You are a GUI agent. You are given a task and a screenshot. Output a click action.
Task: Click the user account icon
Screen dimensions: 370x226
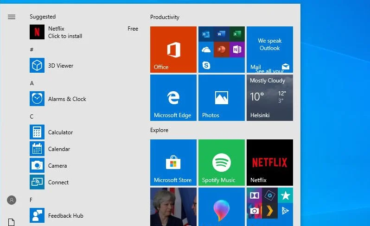(12, 200)
